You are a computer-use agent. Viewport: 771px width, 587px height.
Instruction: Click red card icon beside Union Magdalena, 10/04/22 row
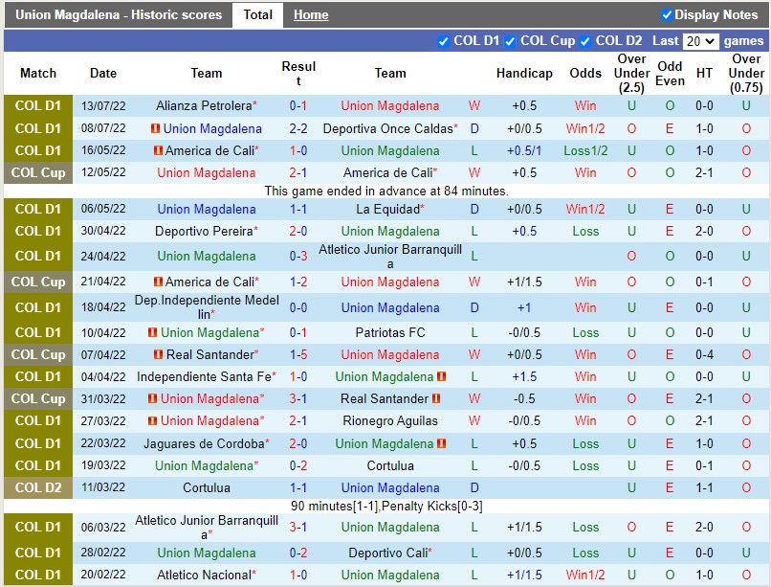click(x=153, y=332)
